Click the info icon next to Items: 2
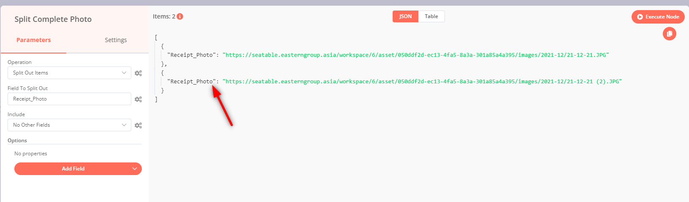Viewport: 689px width, 202px height. click(180, 16)
